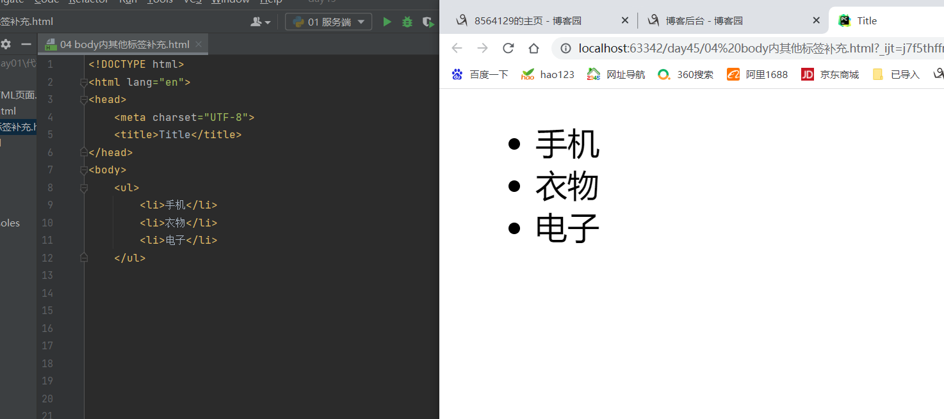Viewport: 944px width, 419px height.
Task: Open the PyCharm user account icon menu
Action: [x=260, y=22]
